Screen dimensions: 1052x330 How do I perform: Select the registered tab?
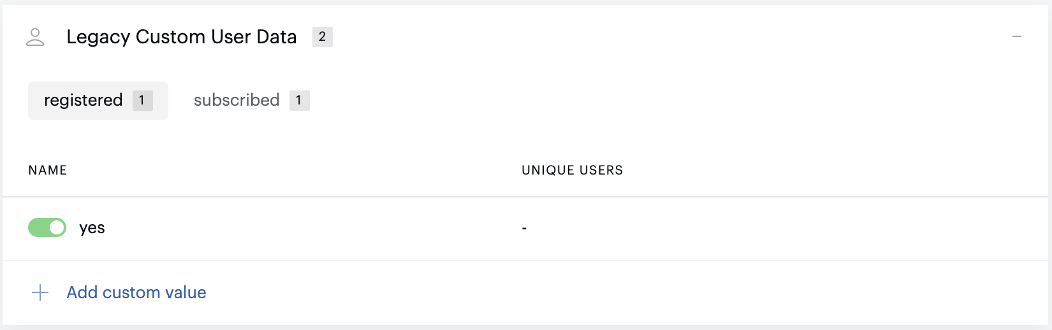98,101
